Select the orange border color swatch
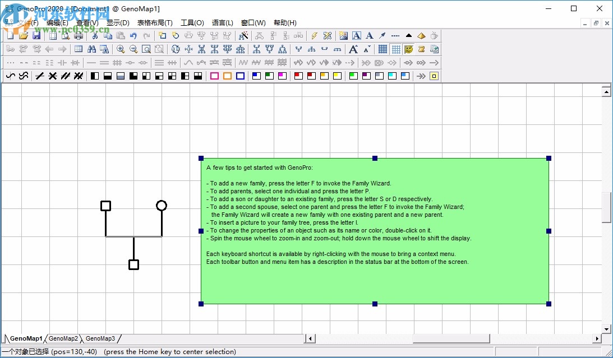 [227, 76]
